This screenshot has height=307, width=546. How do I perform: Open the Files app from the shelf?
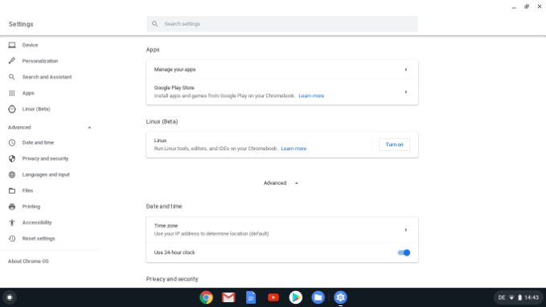(318, 297)
